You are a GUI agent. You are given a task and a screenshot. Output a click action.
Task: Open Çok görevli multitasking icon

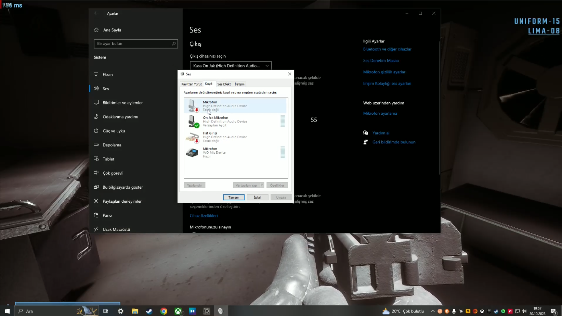(x=96, y=173)
